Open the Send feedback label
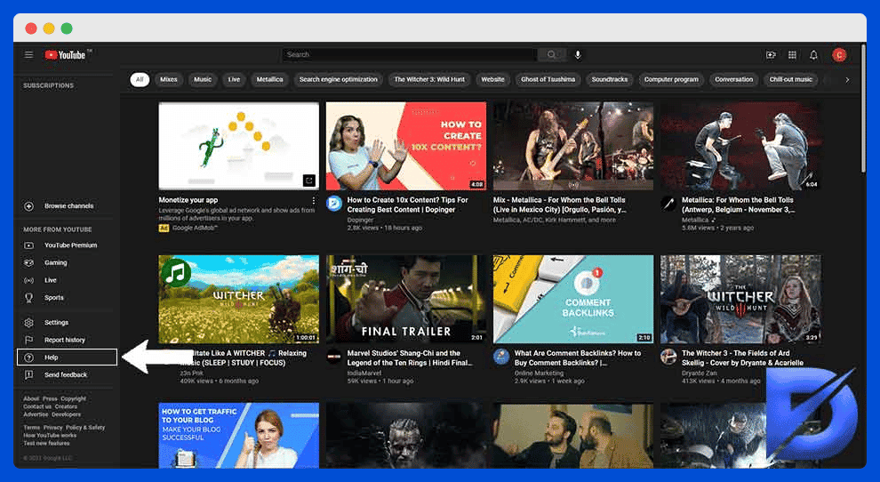The width and height of the screenshot is (880, 482). [x=66, y=374]
